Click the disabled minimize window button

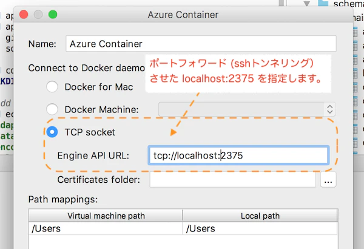point(38,15)
